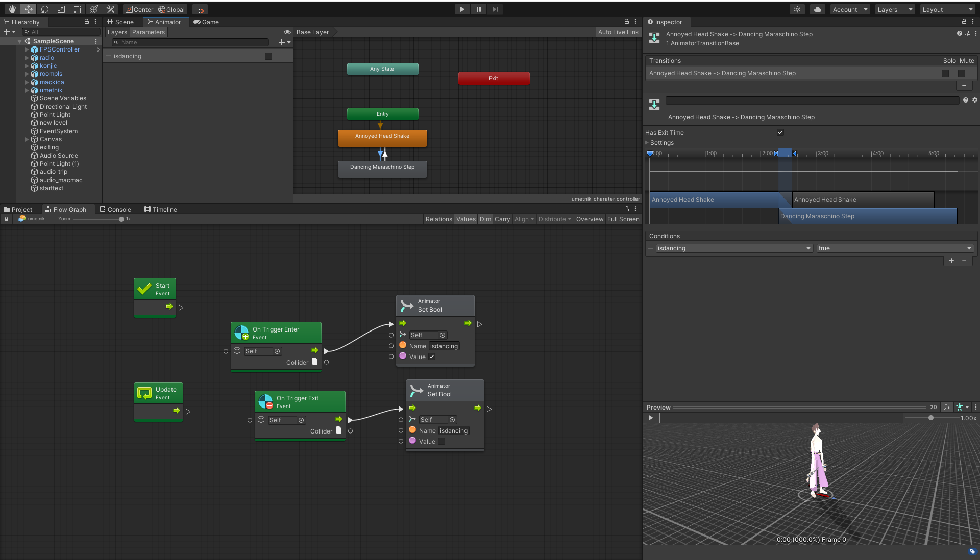
Task: Click the Auto Live Link button
Action: click(x=618, y=32)
